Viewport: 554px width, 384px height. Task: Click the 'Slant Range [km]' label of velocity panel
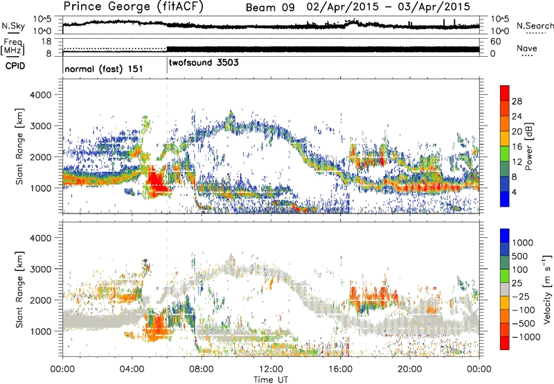click(19, 289)
